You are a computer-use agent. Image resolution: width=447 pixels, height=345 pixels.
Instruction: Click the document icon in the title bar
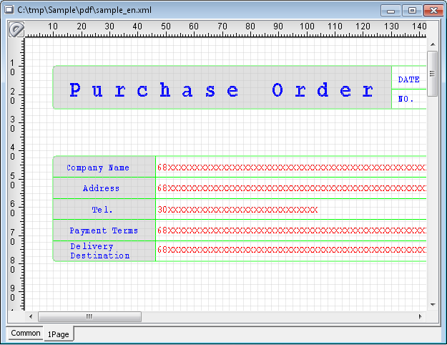point(9,10)
